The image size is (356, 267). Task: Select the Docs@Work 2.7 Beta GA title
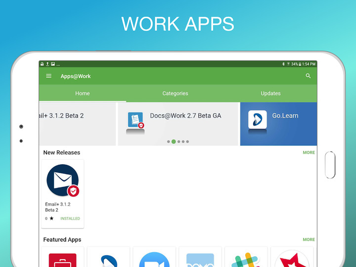click(x=185, y=116)
